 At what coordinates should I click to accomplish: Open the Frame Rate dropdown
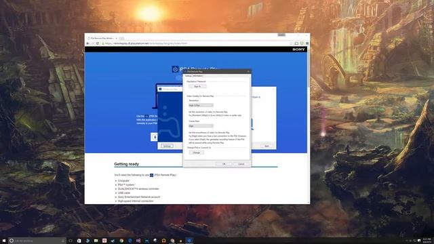(x=201, y=126)
